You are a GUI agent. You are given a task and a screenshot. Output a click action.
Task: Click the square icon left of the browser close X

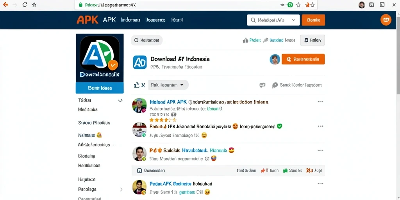[382, 5]
